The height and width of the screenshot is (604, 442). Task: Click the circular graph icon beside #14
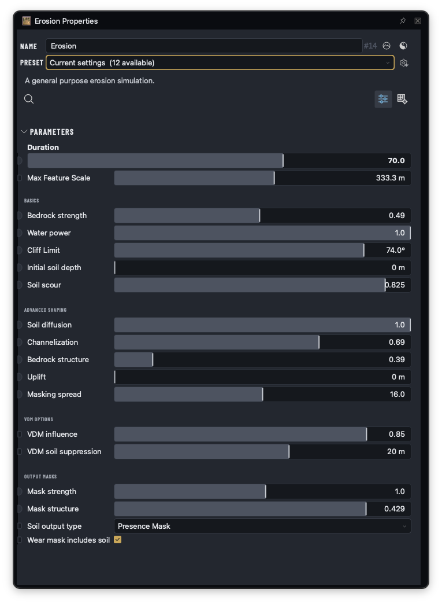tap(387, 46)
